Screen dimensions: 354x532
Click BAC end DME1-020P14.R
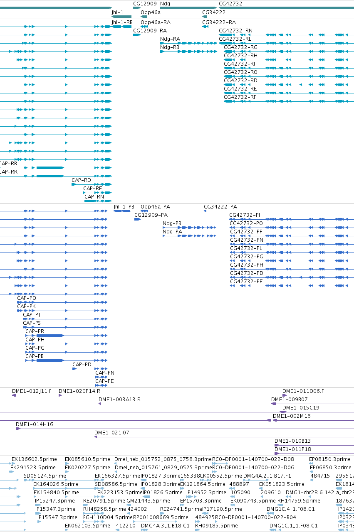[x=79, y=391]
